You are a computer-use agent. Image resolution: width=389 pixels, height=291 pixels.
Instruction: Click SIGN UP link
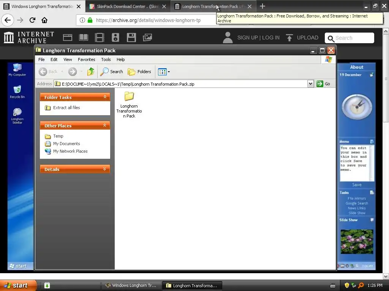pos(248,38)
